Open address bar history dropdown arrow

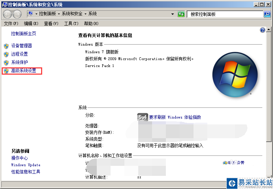pos(172,14)
